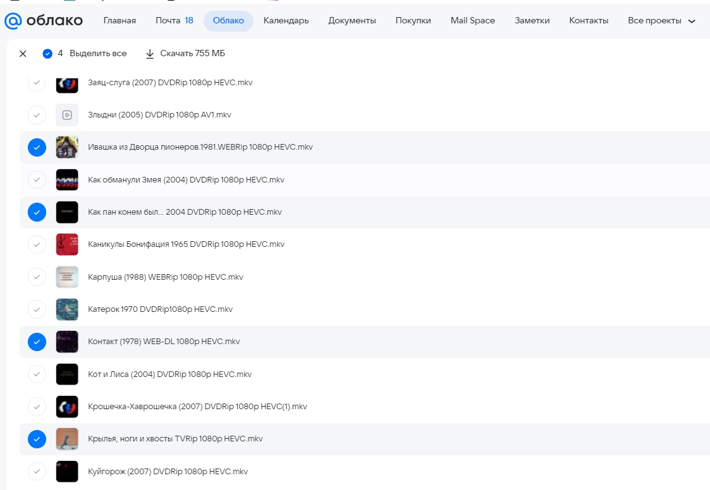This screenshot has width=710, height=490.
Task: Click thumbnail of Как обманули Змея
Action: 67,180
